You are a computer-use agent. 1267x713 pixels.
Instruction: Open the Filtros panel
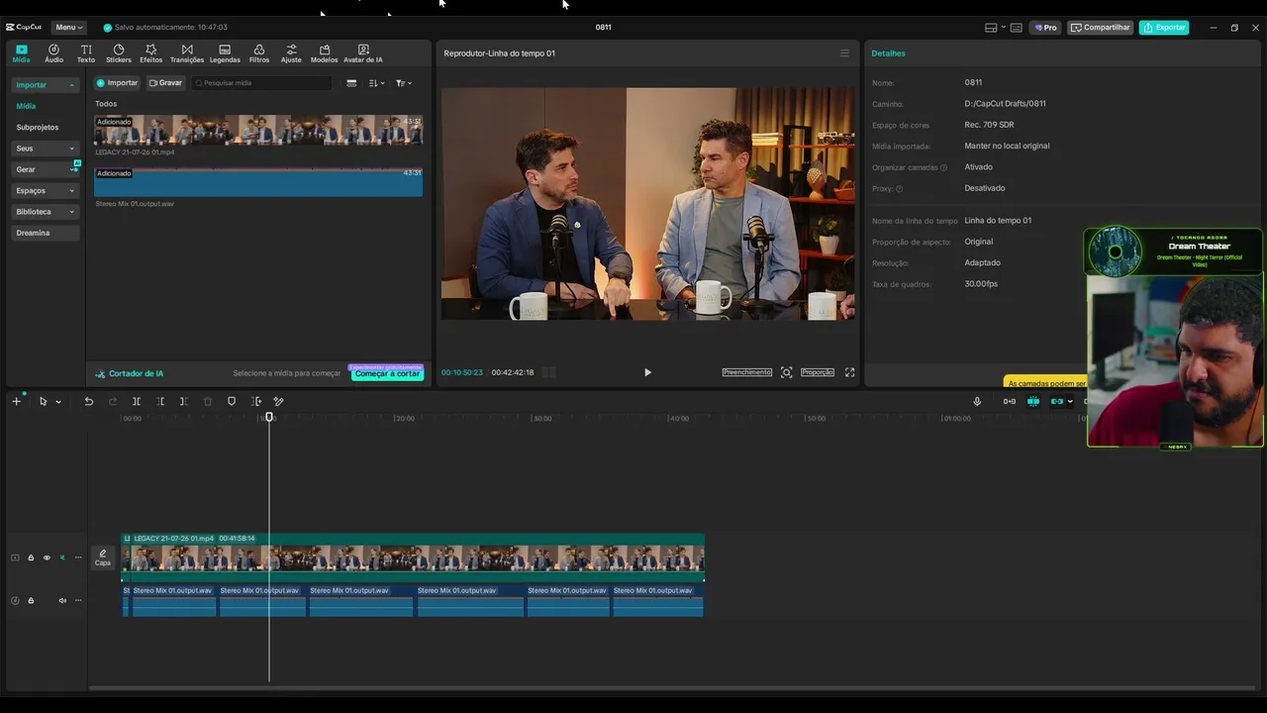(x=258, y=53)
